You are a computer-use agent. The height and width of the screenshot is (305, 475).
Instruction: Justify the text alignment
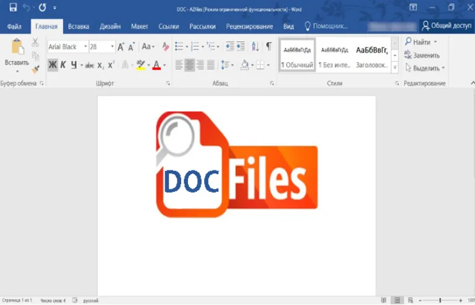[x=211, y=65]
